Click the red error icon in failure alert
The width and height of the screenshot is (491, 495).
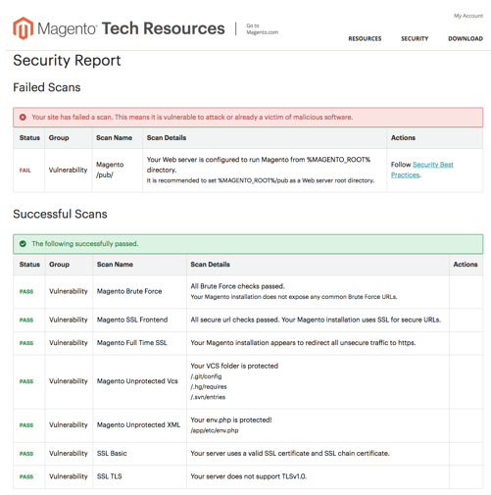coord(23,117)
